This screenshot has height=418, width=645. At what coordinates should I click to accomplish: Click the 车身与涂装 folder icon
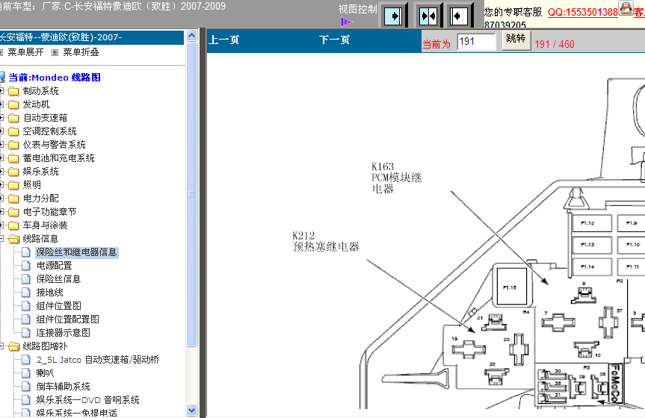[13, 225]
